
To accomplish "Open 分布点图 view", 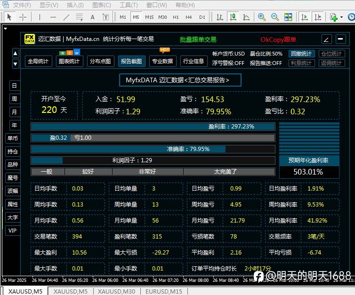I will click(x=100, y=61).
